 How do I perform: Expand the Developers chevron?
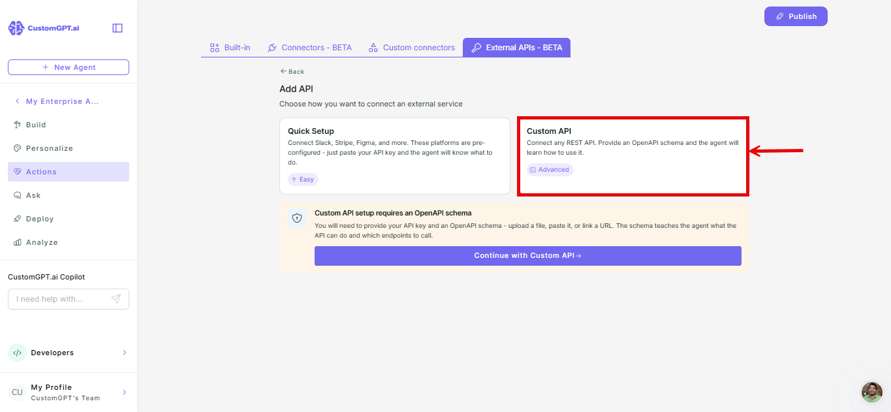click(x=124, y=353)
